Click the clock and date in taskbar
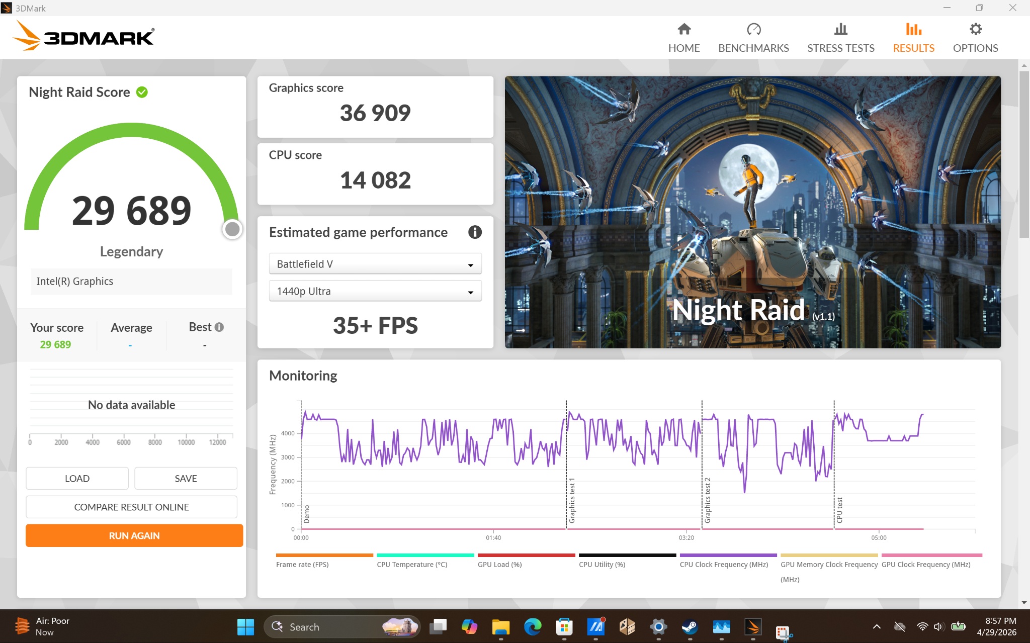1030x643 pixels. tap(996, 626)
